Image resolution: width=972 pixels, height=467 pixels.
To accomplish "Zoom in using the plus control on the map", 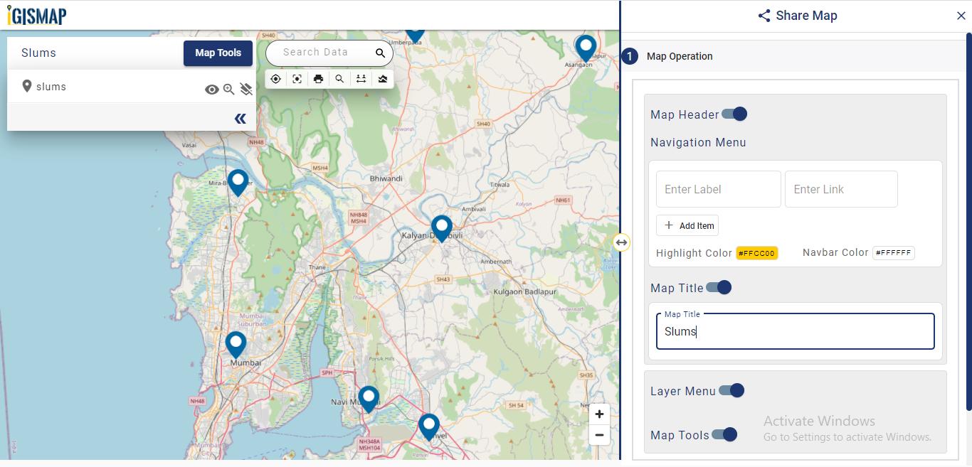I will coord(599,414).
